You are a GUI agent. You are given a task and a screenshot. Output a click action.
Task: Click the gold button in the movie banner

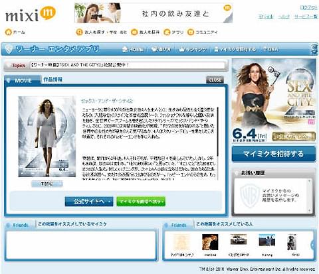click(294, 136)
